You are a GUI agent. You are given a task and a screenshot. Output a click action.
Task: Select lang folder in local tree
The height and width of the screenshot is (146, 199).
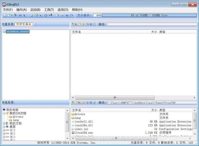pos(16,120)
